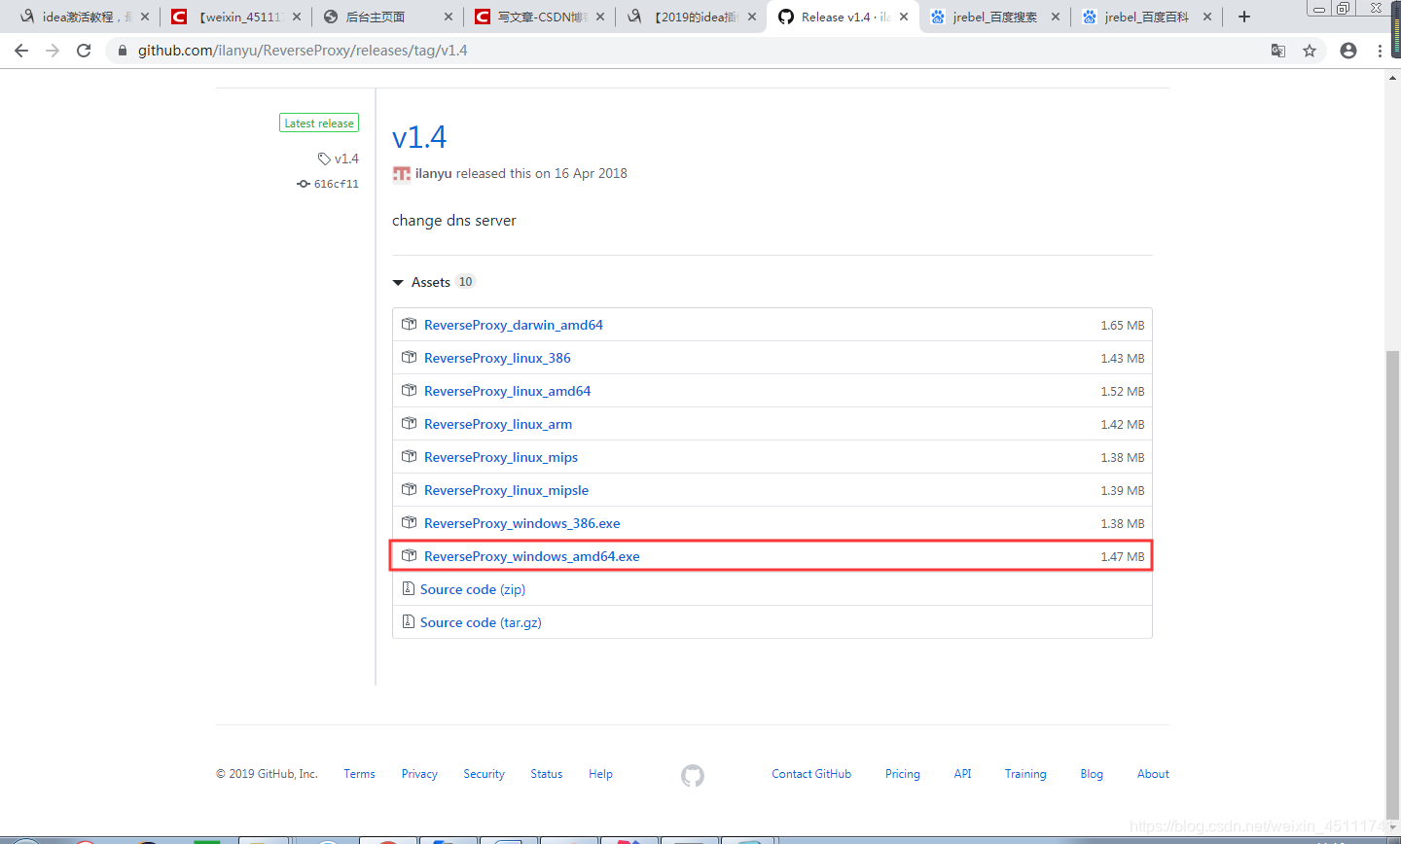Open Chrome's three-dot menu

point(1380,51)
